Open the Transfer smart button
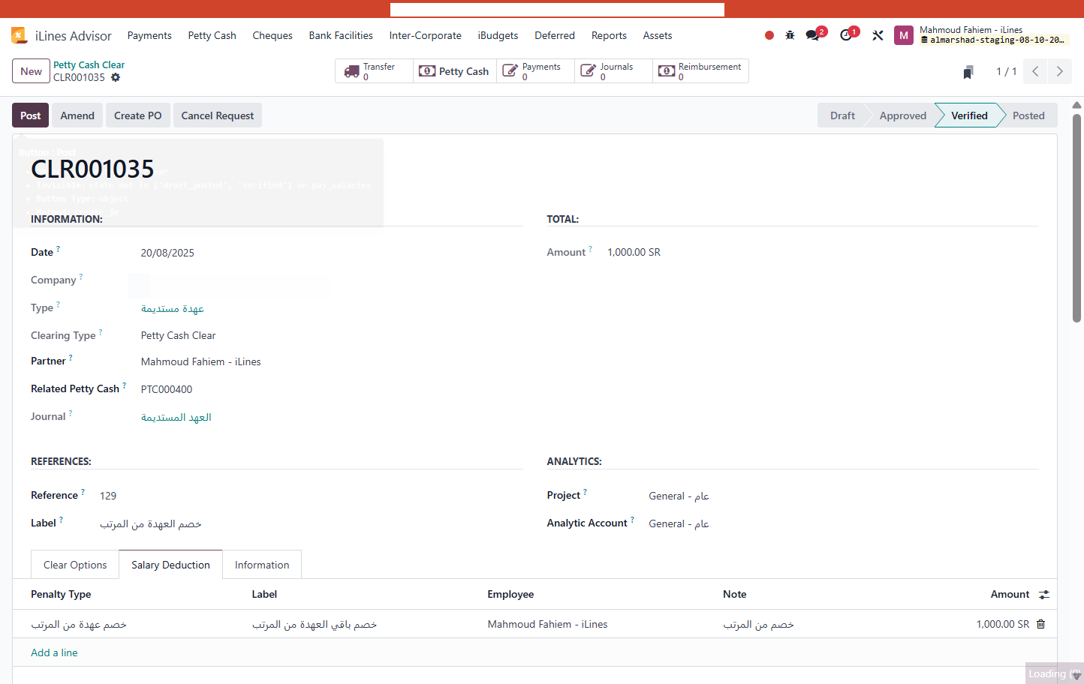This screenshot has width=1084, height=684. point(374,71)
